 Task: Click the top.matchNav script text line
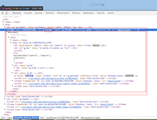point(32,56)
